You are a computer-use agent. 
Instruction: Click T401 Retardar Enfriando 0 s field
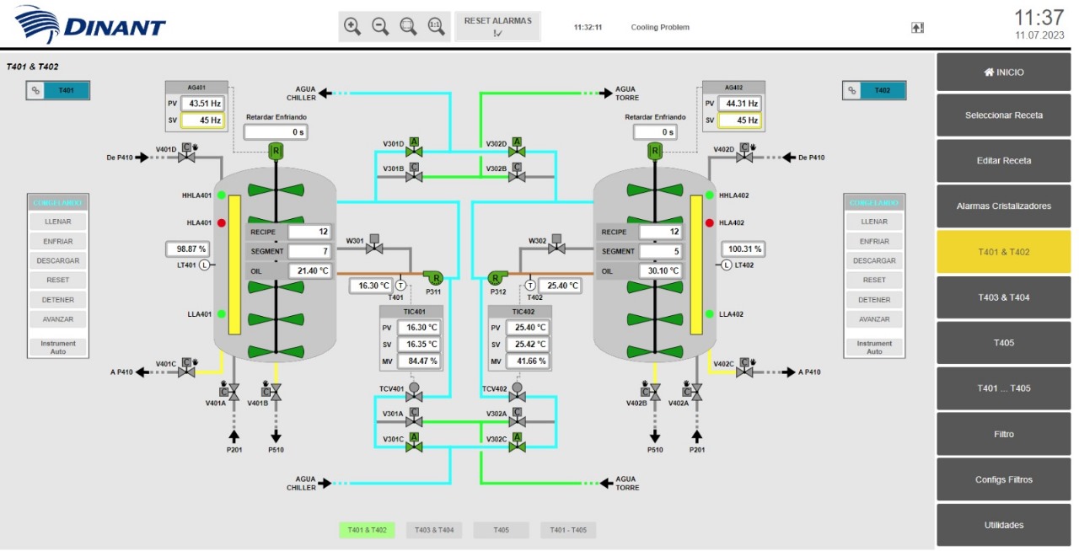276,132
